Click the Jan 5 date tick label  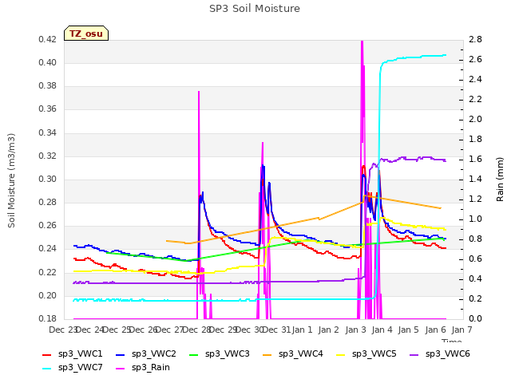click(408, 330)
